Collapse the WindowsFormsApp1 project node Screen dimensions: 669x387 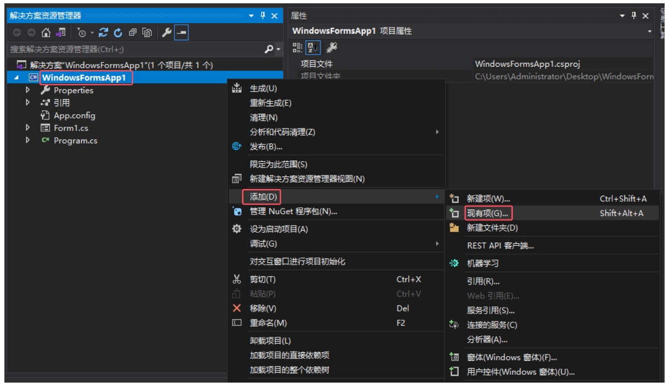pos(16,78)
